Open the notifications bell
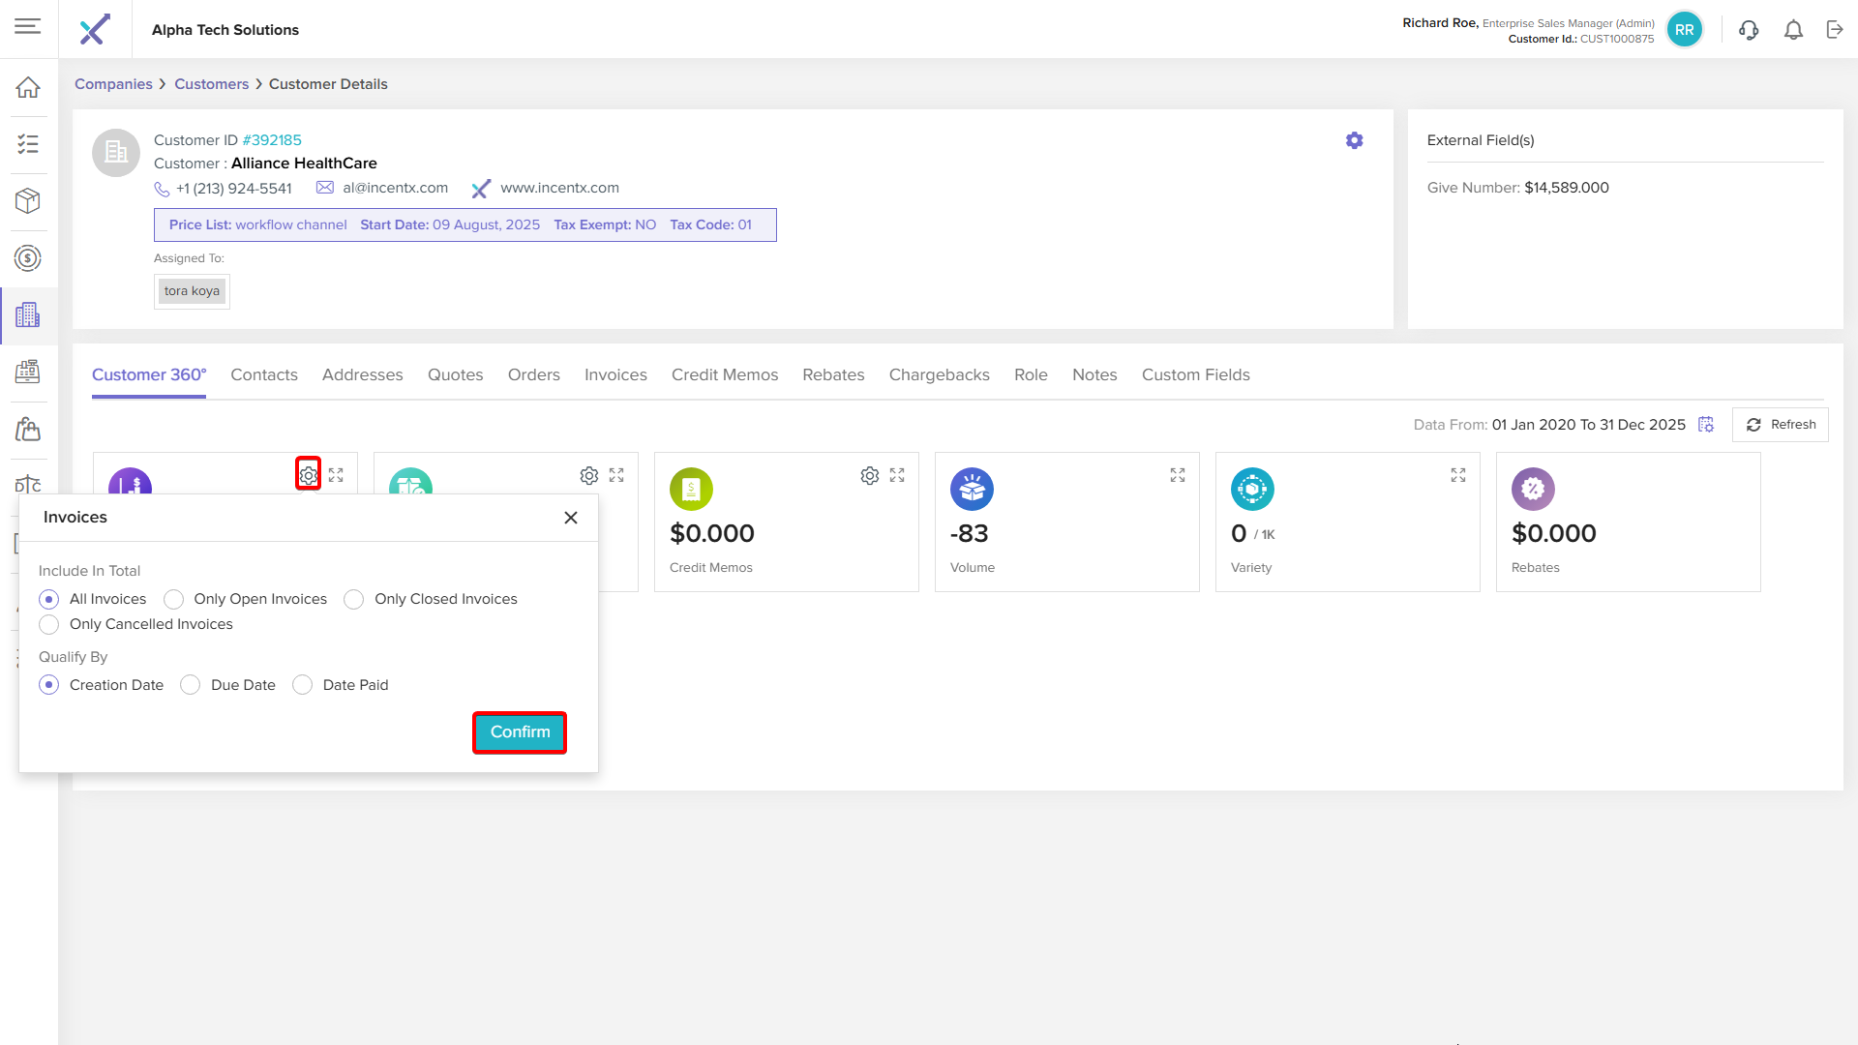Image resolution: width=1858 pixels, height=1045 pixels. pyautogui.click(x=1793, y=30)
